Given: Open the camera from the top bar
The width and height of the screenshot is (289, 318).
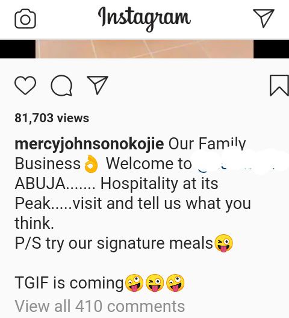Looking at the screenshot, I should tap(25, 19).
